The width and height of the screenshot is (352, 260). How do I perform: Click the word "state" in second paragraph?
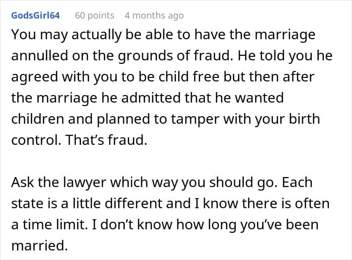26,203
